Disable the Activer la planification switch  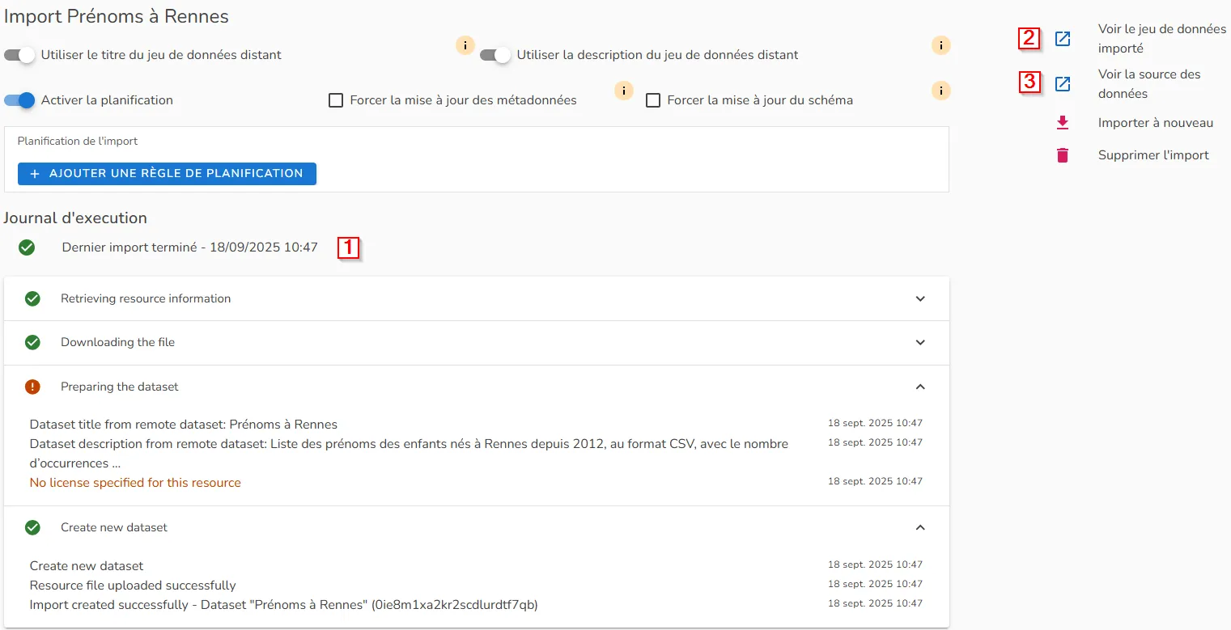click(20, 100)
